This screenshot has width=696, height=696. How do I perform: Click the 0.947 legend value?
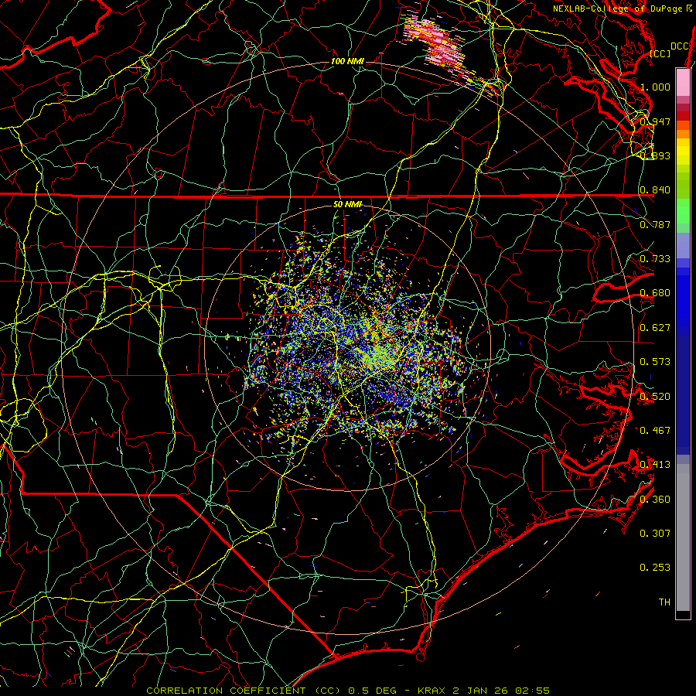coord(655,121)
